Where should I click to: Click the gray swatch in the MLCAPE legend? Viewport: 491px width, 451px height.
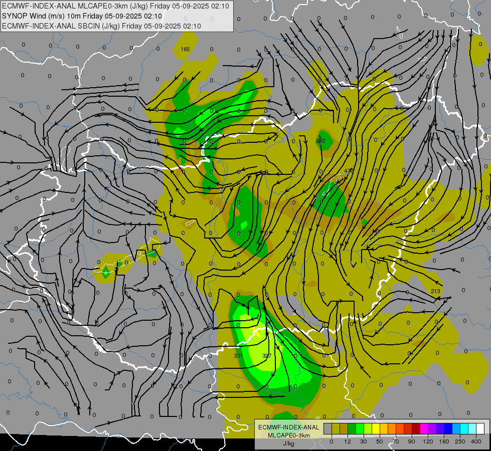(328, 428)
